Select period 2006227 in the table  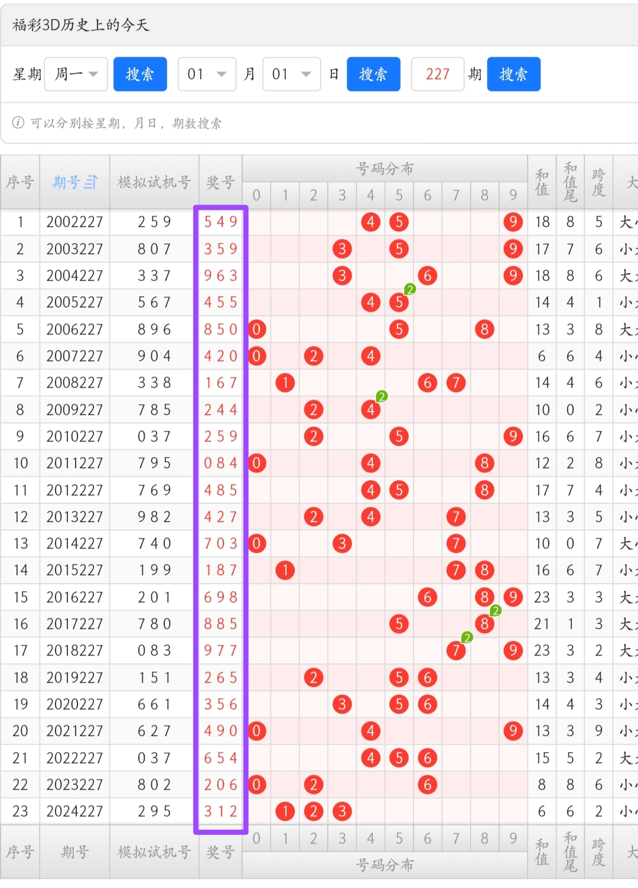coord(74,329)
